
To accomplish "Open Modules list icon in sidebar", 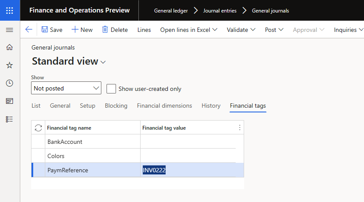I will pos(9,119).
